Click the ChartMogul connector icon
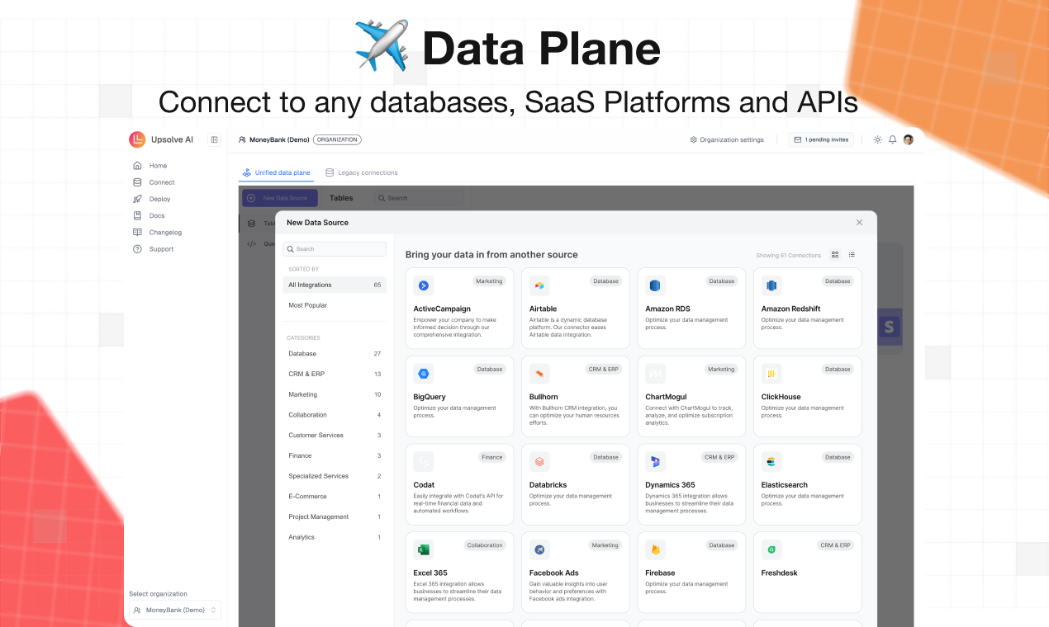1049x627 pixels. click(655, 373)
